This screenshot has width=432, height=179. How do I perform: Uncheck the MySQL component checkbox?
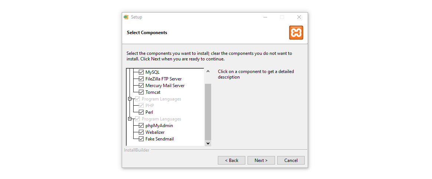click(141, 72)
